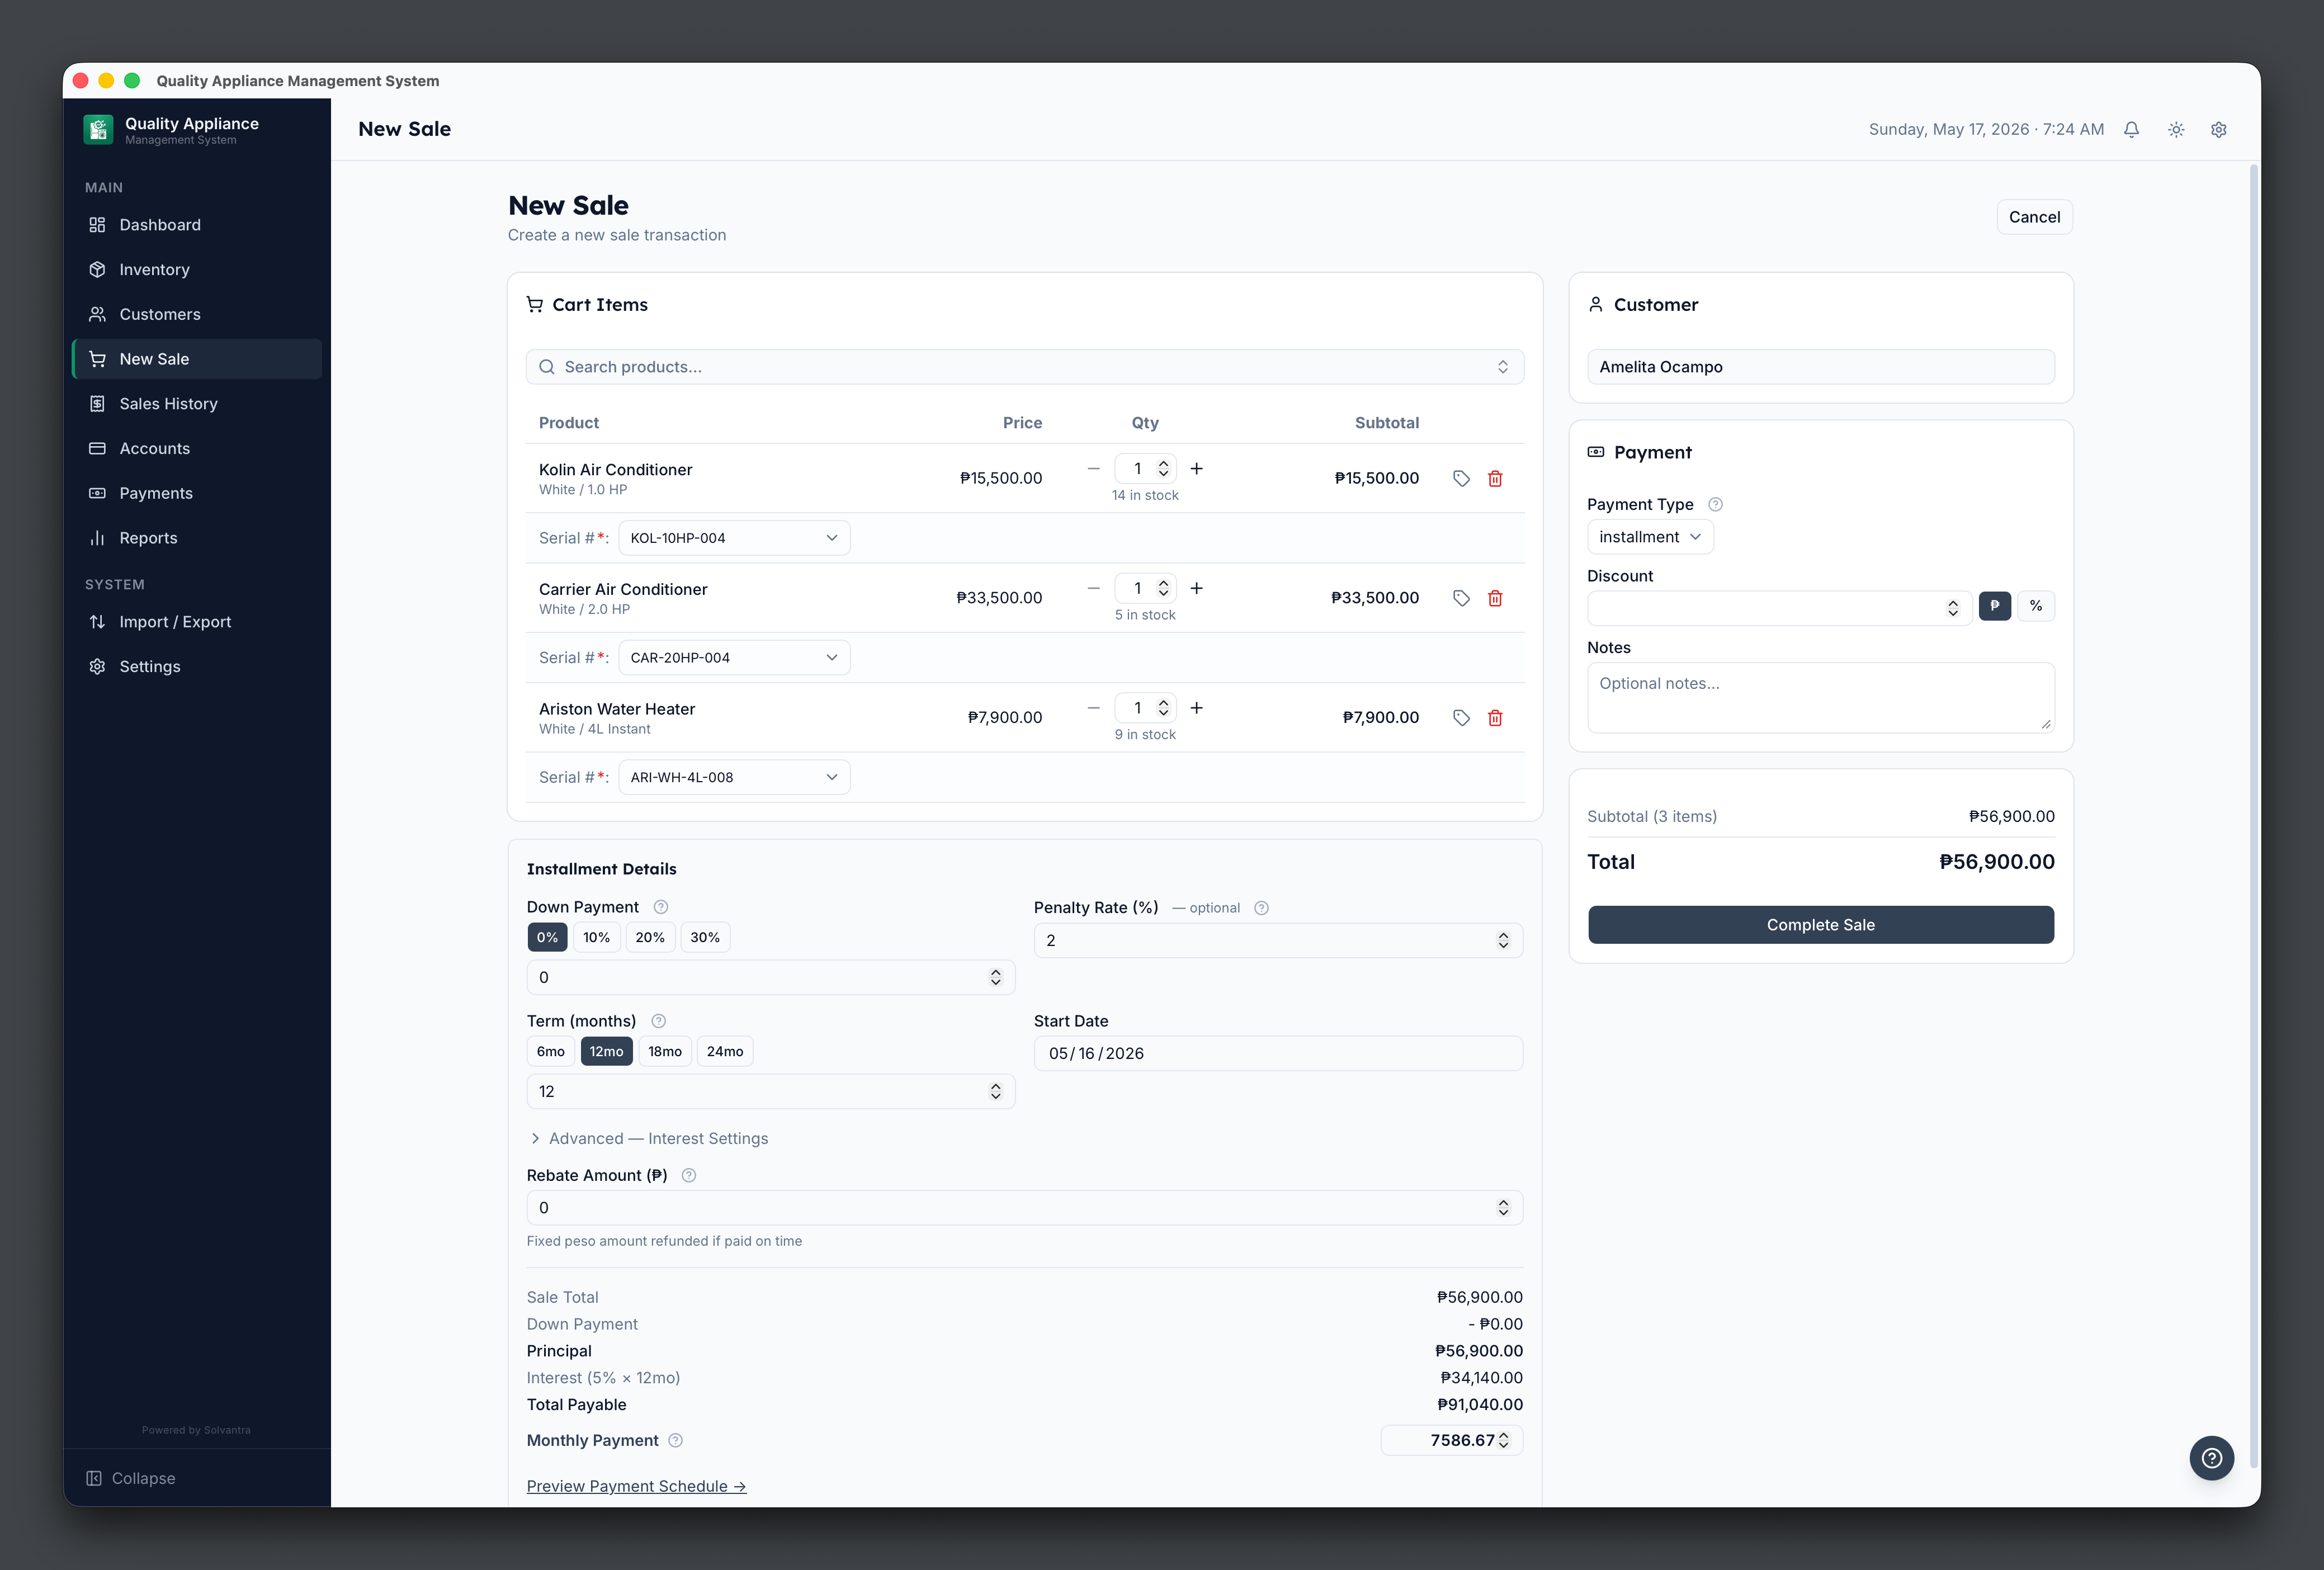2324x1570 pixels.
Task: Increase Kolin Air Conditioner quantity with plus
Action: (x=1196, y=468)
